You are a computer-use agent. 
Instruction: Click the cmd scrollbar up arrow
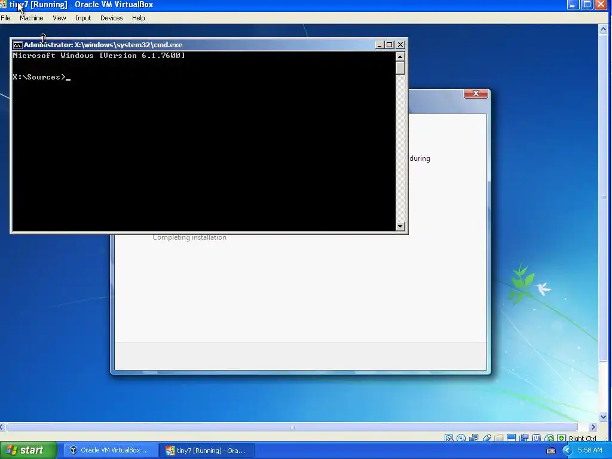[400, 57]
